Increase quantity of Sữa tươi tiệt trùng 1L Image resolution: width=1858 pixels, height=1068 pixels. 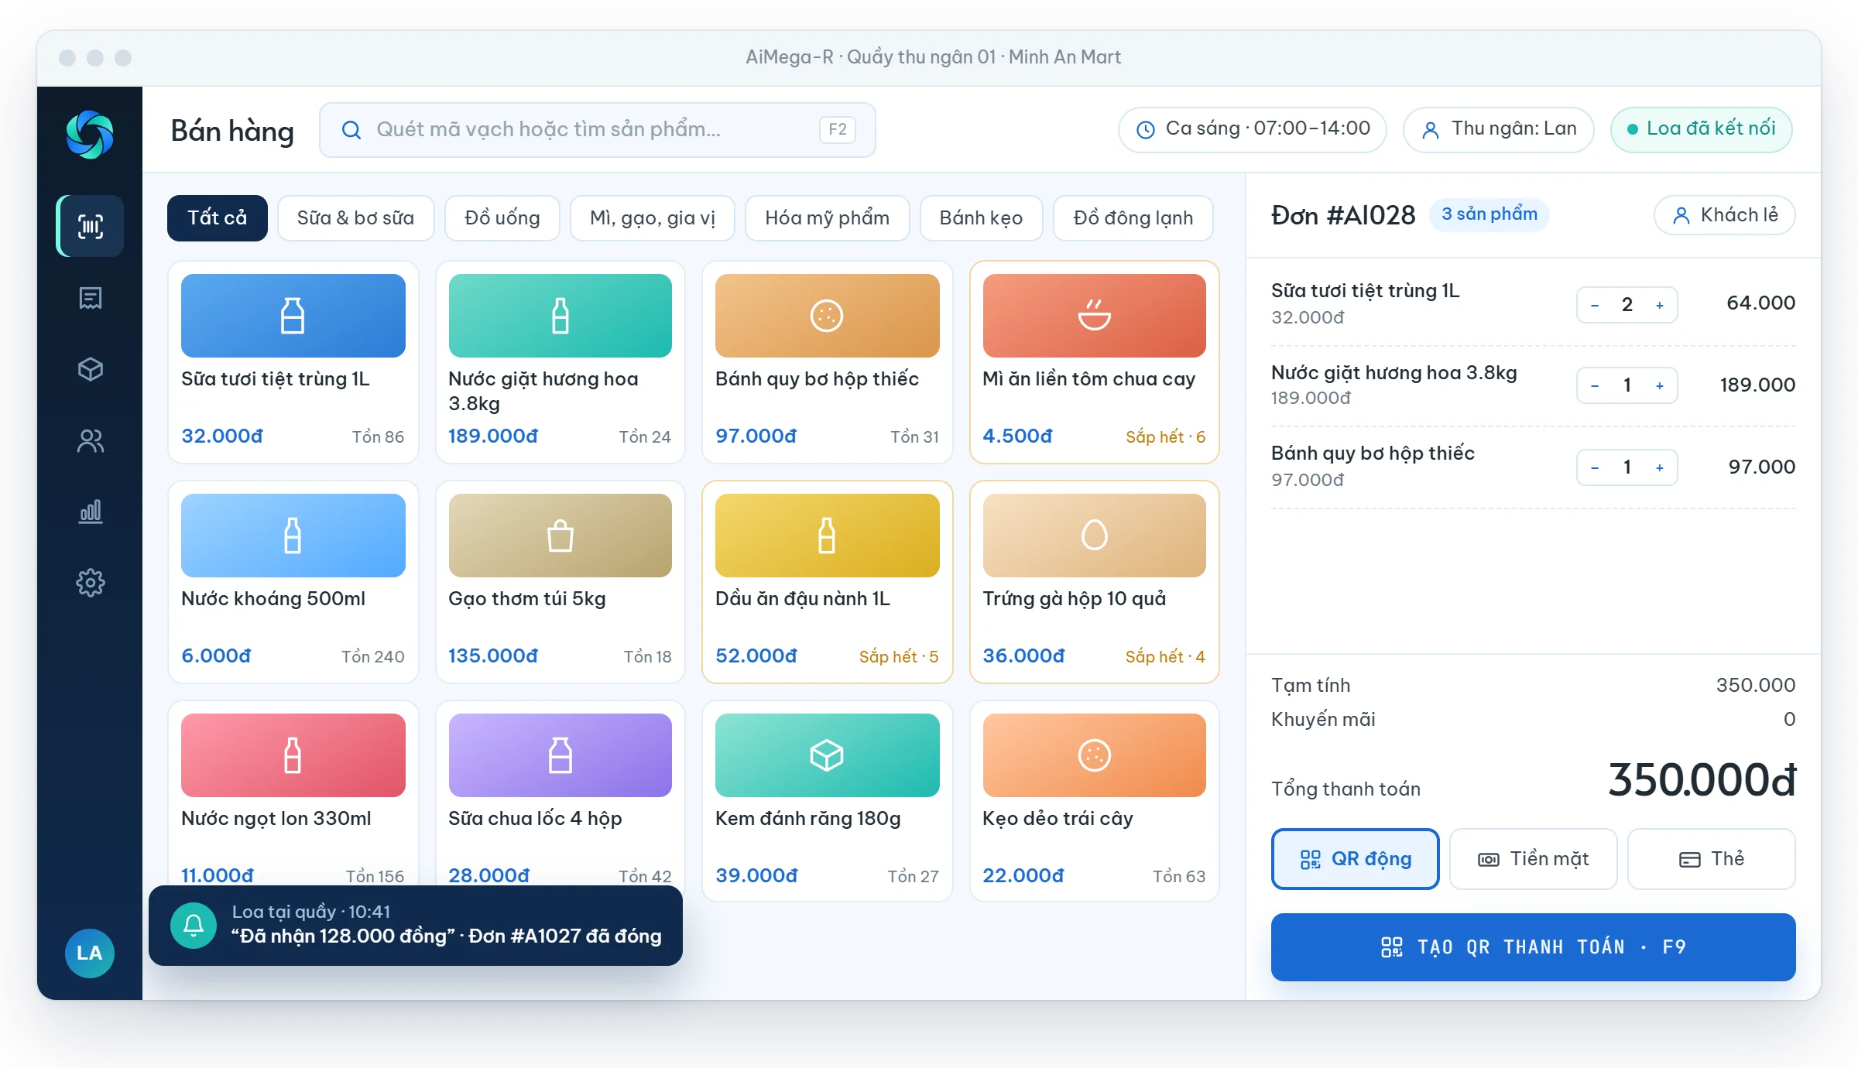1660,305
